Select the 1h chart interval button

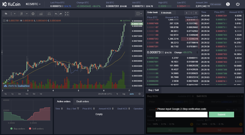click(6, 14)
